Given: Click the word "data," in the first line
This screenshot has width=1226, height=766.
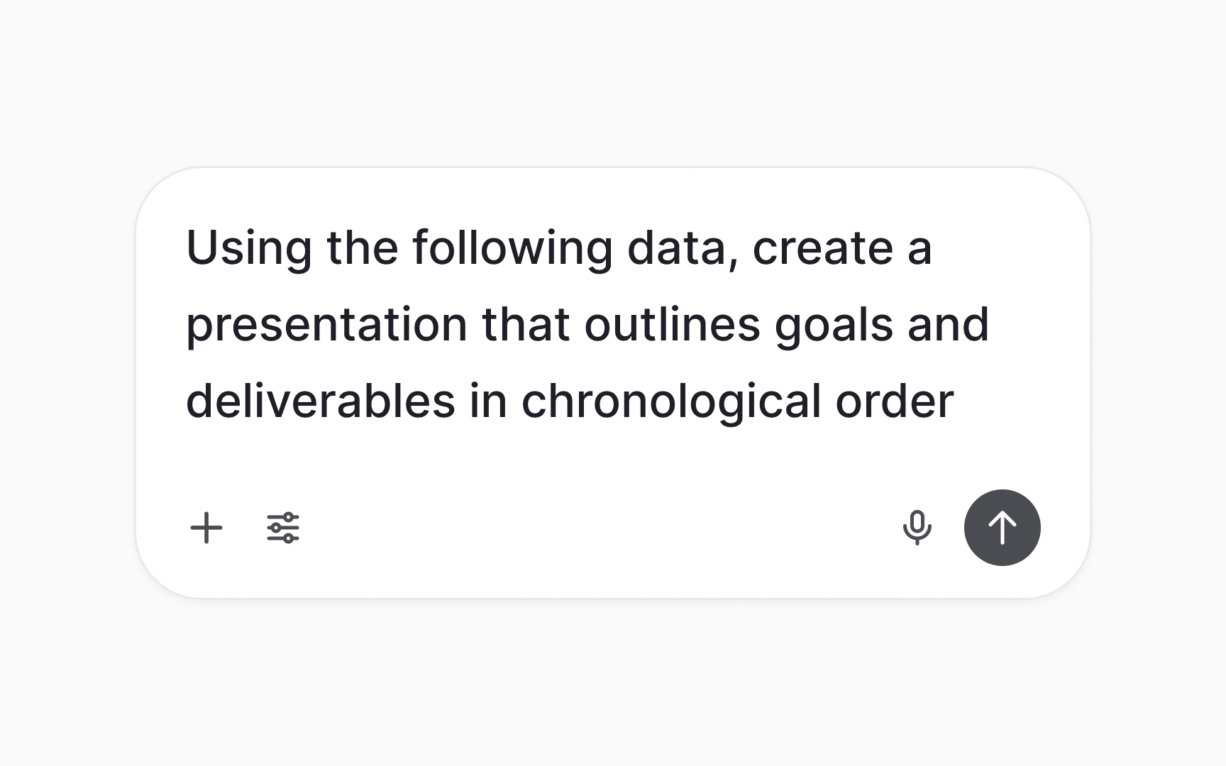Looking at the screenshot, I should coord(683,248).
